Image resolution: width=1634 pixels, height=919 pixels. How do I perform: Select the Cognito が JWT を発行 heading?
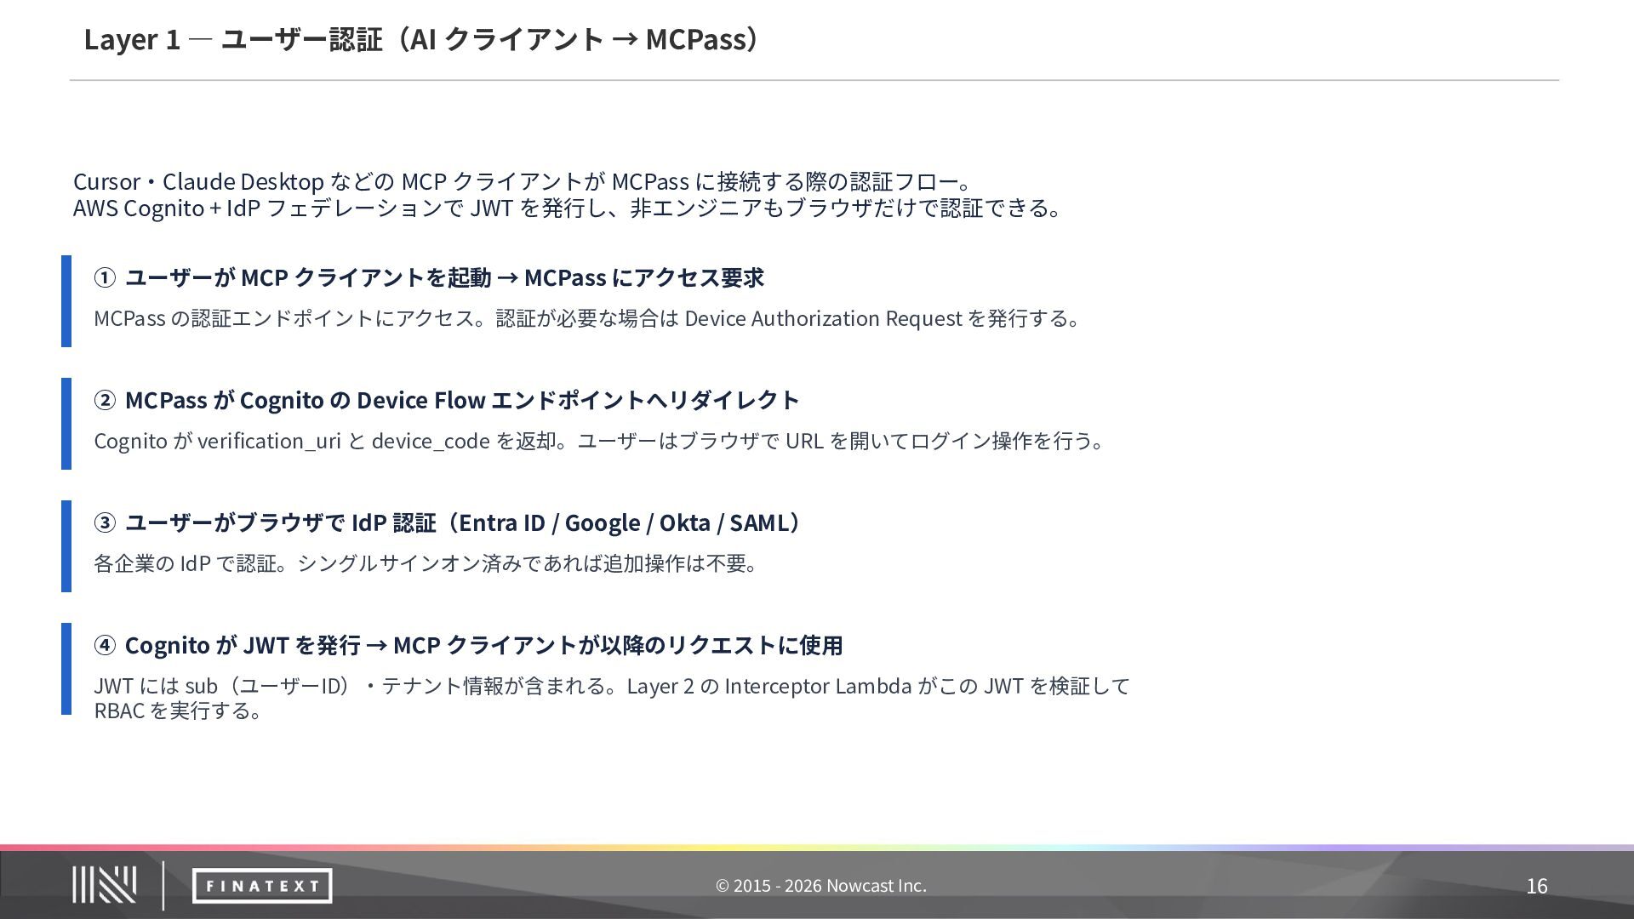tap(483, 645)
